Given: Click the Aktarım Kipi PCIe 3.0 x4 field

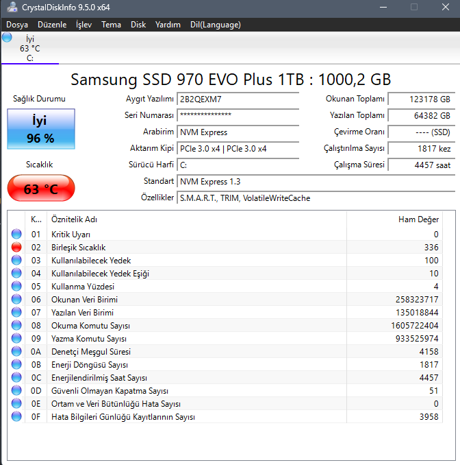Looking at the screenshot, I should (238, 149).
